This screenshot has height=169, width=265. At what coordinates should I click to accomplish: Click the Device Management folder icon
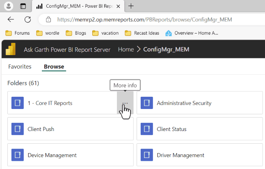pyautogui.click(x=18, y=155)
